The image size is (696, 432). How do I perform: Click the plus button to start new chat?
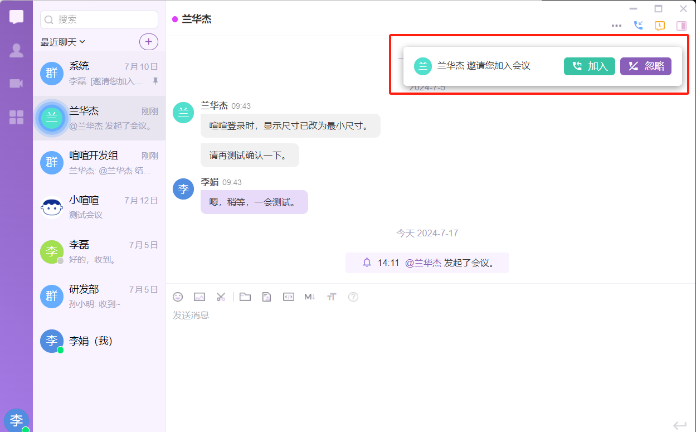pyautogui.click(x=148, y=42)
